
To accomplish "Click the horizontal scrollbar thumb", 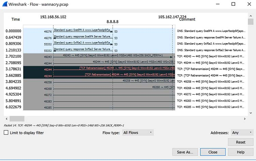I will click(17, 119).
